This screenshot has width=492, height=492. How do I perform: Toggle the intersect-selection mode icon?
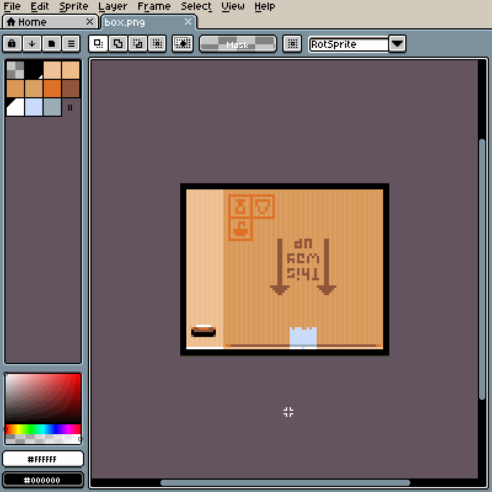point(156,44)
